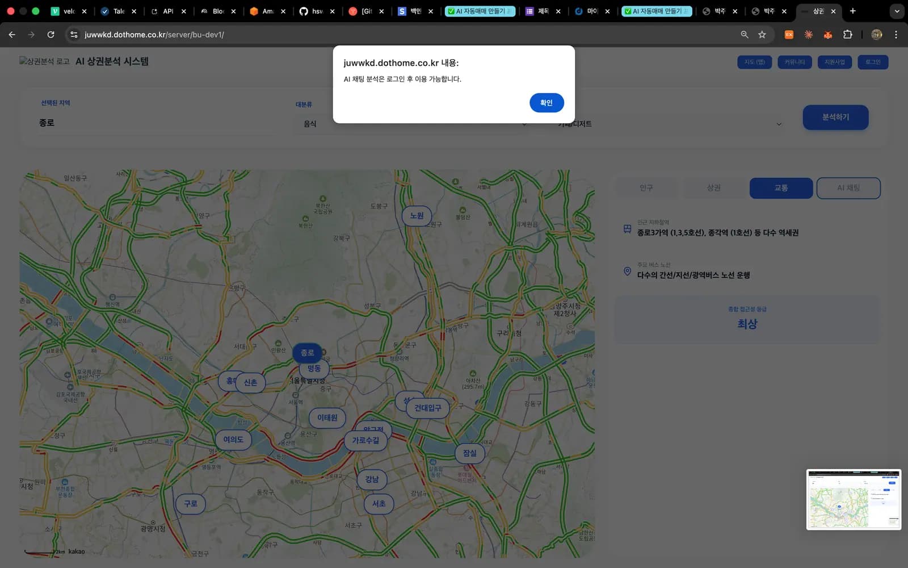
Task: Click the 상권분석 로고 image
Action: (44, 61)
